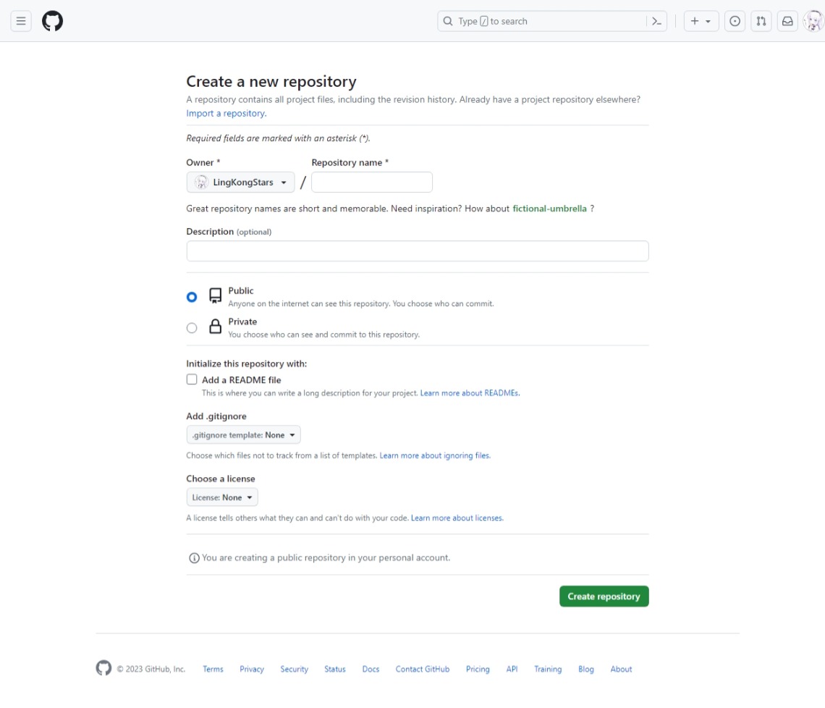The image size is (825, 708).
Task: Open the Notifications inbox icon
Action: [x=787, y=21]
